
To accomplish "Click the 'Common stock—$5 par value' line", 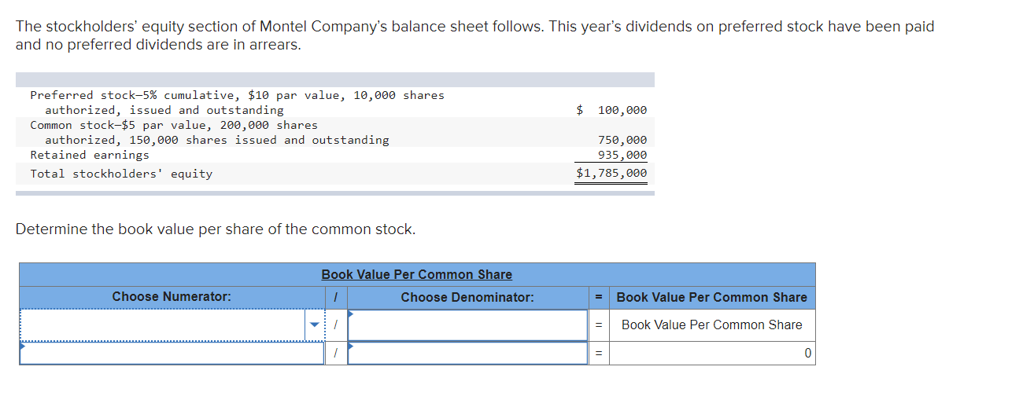I will pos(174,125).
